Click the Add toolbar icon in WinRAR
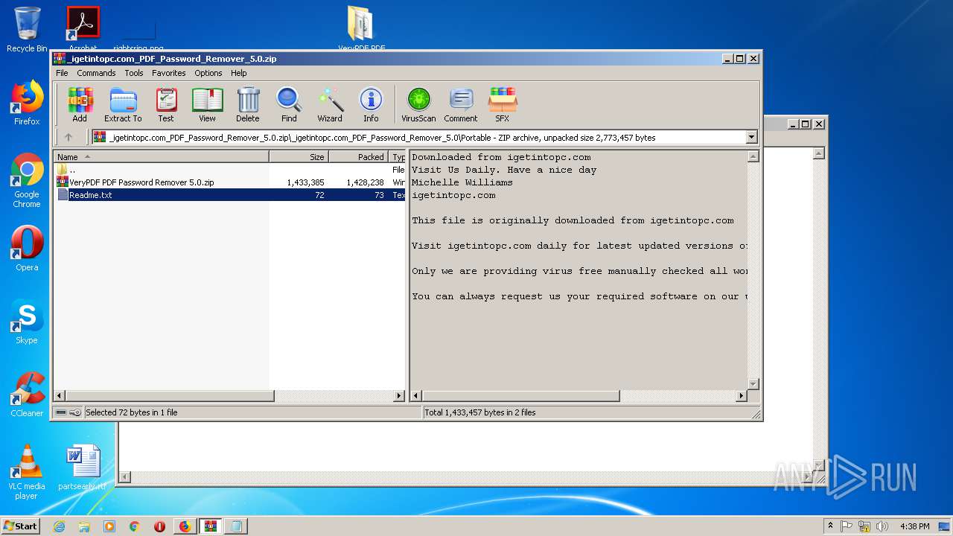This screenshot has width=953, height=536. (80, 105)
